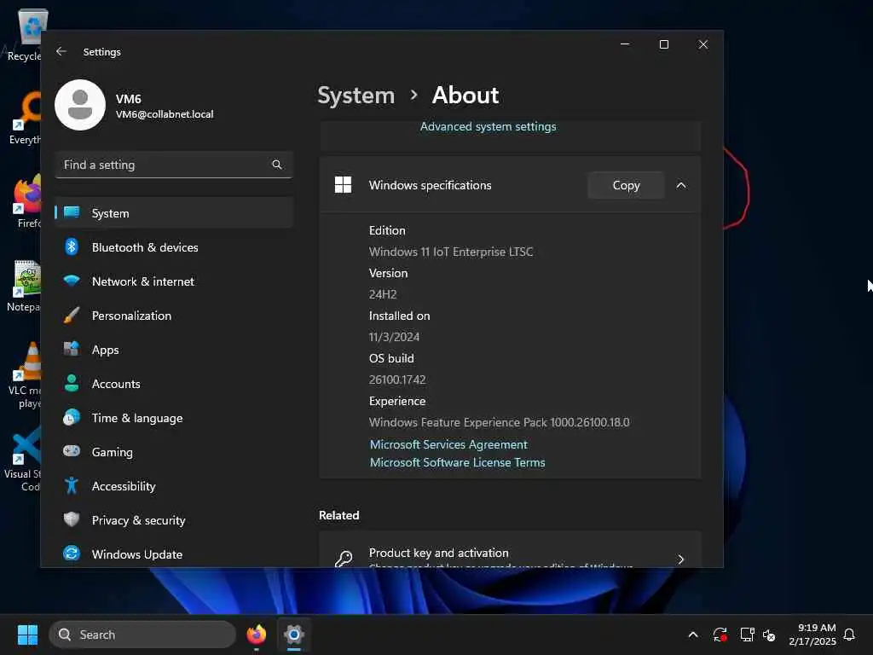Open the clock showing 9:19 AM
This screenshot has height=655, width=873.
[812, 635]
